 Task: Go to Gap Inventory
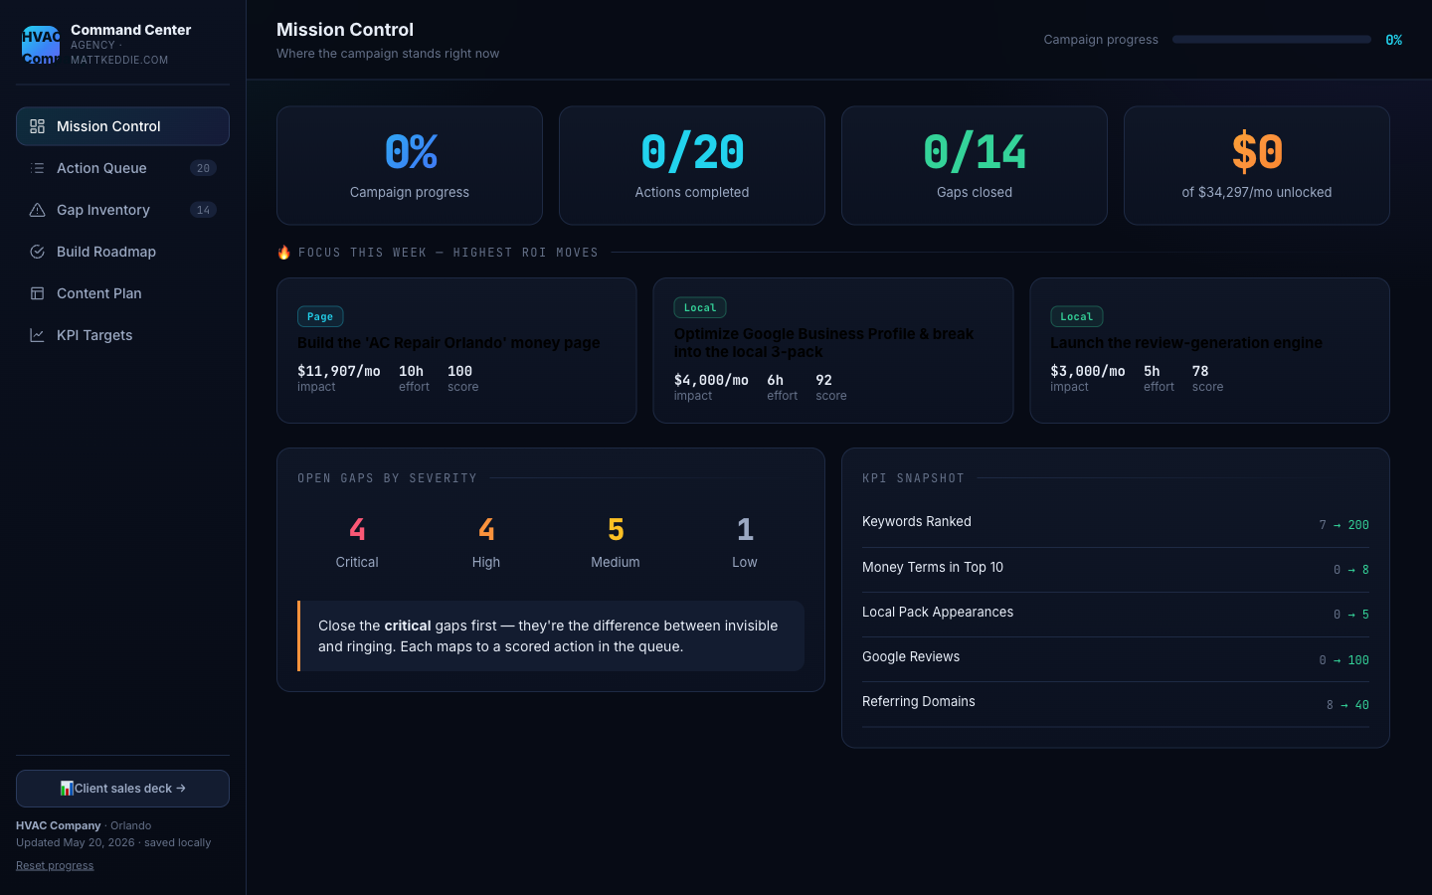tap(122, 210)
